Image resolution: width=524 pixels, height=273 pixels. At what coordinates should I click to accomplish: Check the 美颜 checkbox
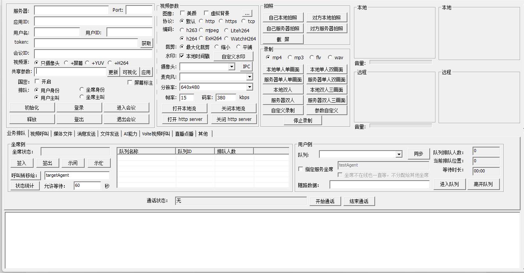click(x=182, y=13)
